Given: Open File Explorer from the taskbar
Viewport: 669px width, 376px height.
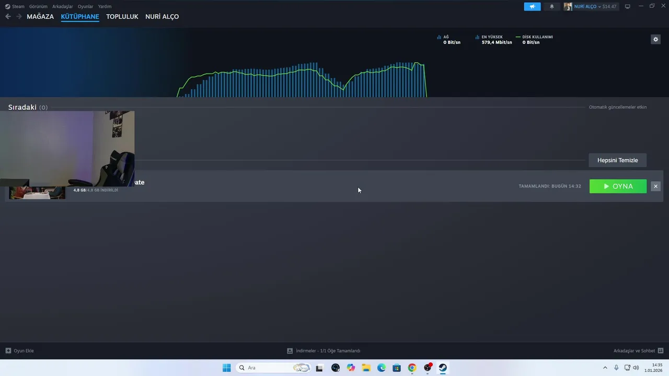Looking at the screenshot, I should (366, 368).
